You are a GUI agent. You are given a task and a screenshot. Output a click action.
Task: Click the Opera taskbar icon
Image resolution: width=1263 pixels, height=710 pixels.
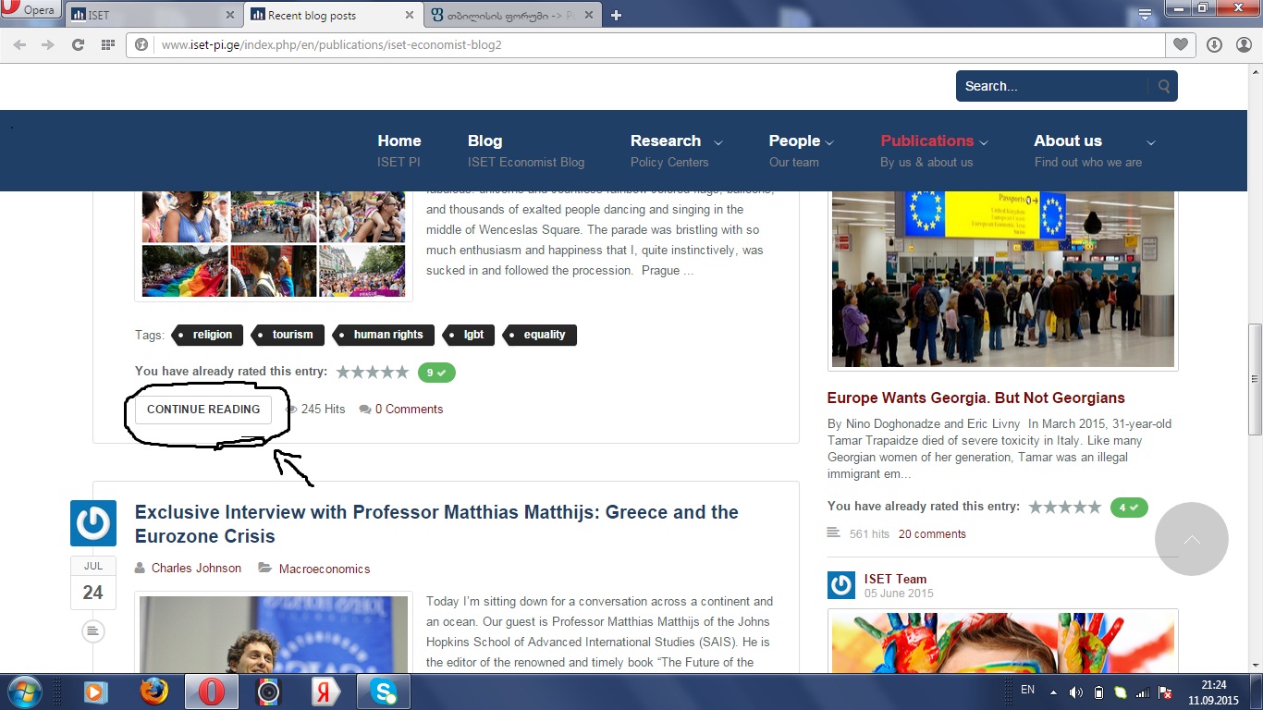point(212,692)
